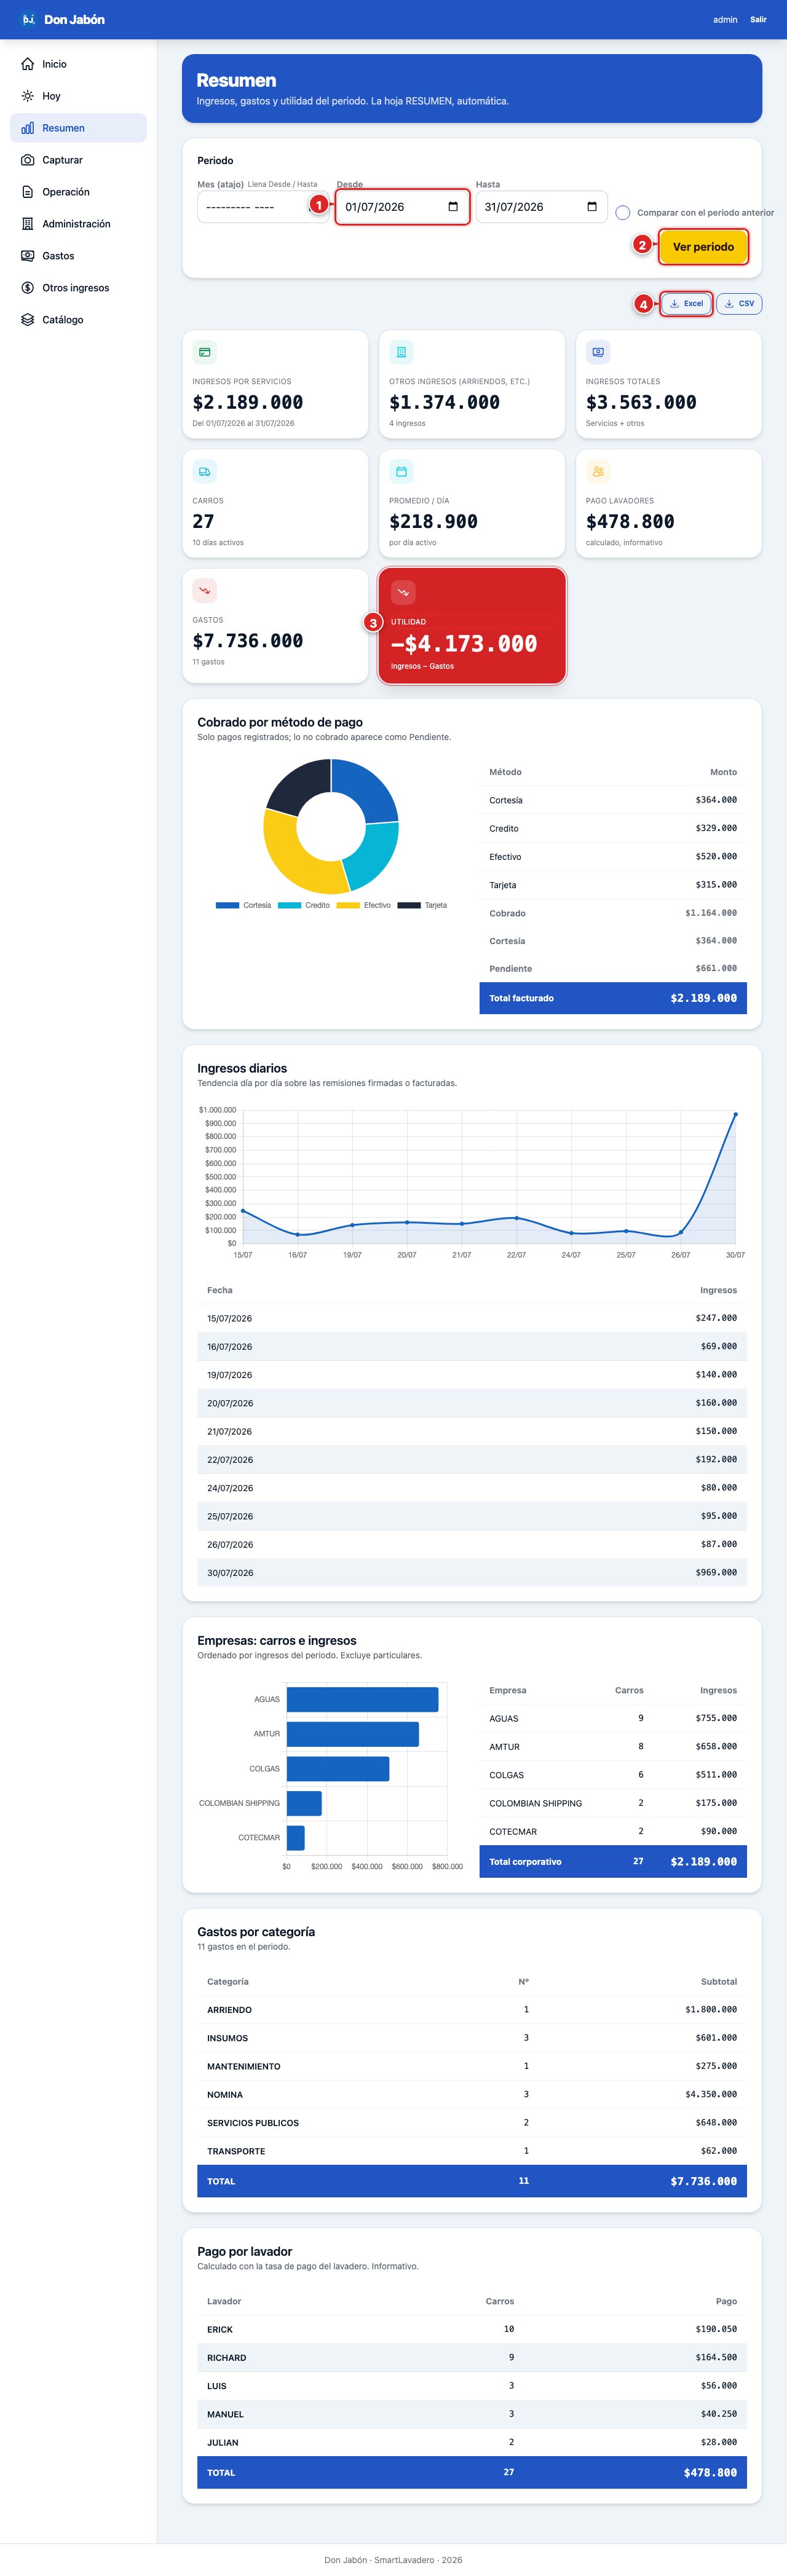
Task: Click the Salir link in top bar
Action: click(759, 19)
